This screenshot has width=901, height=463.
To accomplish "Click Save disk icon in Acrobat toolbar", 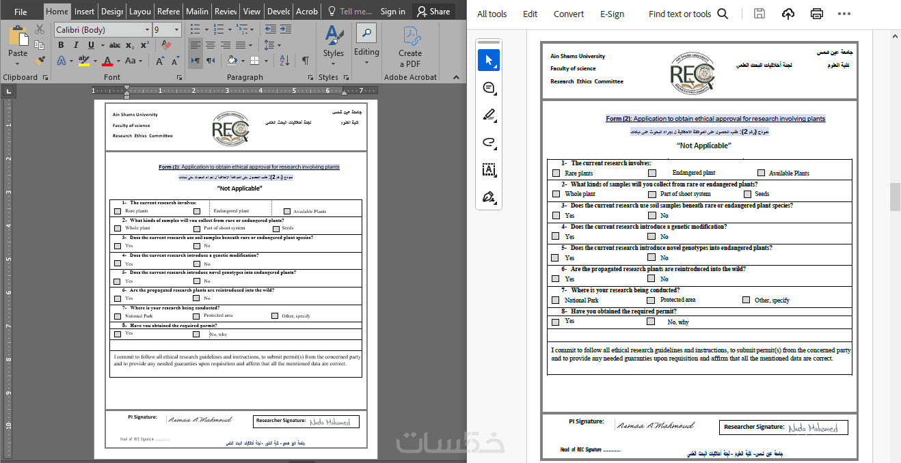I will [759, 14].
